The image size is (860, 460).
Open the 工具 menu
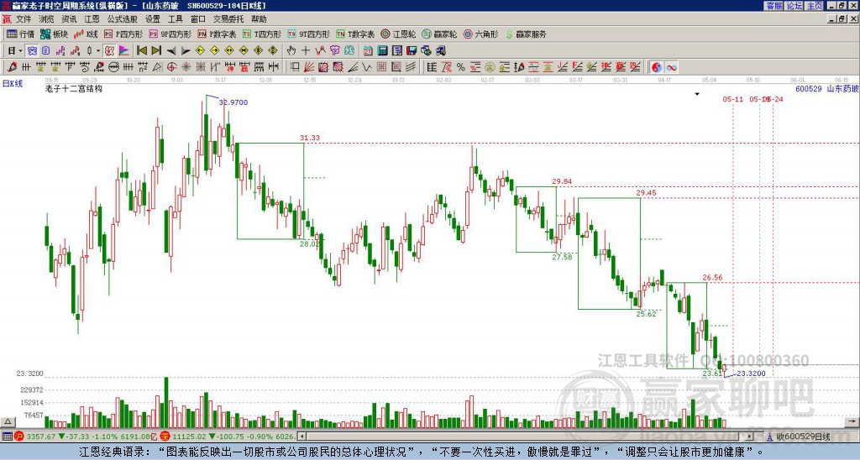175,19
